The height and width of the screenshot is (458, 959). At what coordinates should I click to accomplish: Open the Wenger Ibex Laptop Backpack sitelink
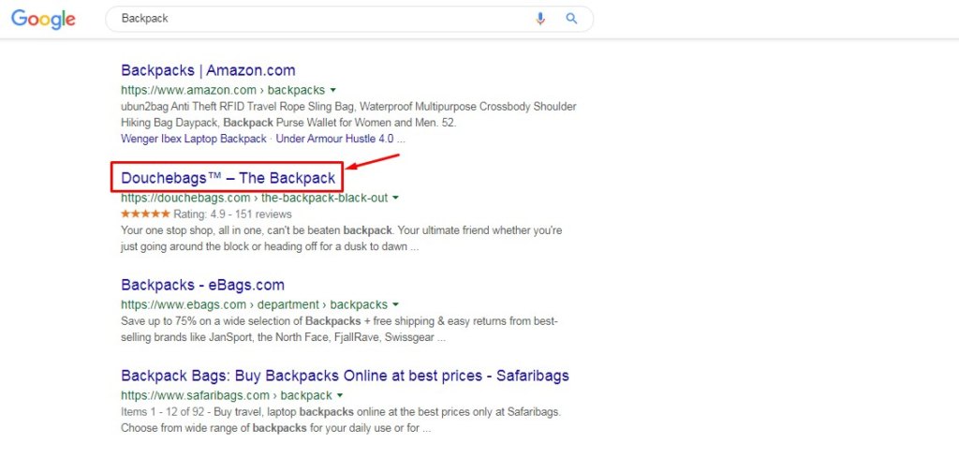click(x=194, y=139)
